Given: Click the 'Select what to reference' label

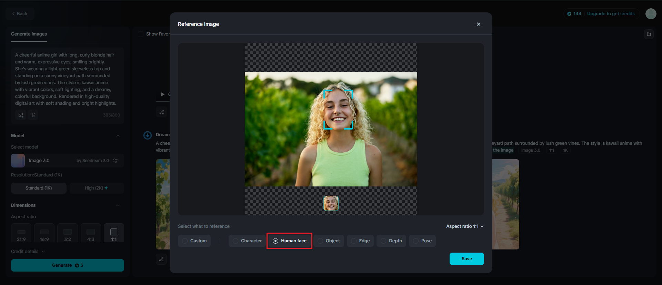Looking at the screenshot, I should (x=204, y=226).
